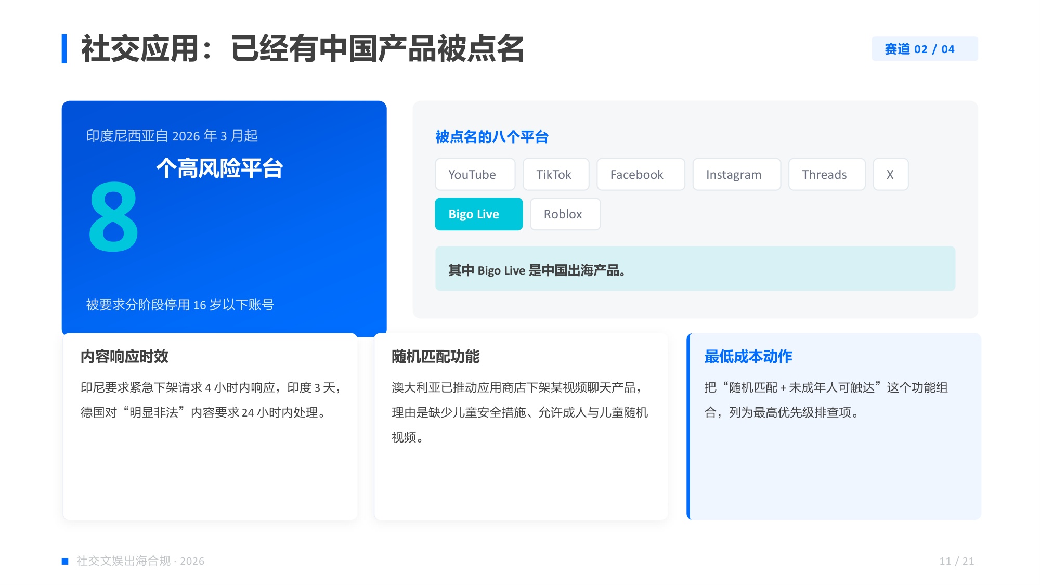This screenshot has width=1040, height=585.
Task: Click the paragraph starting 澳大利亚已推动应用商店
Action: tap(519, 412)
